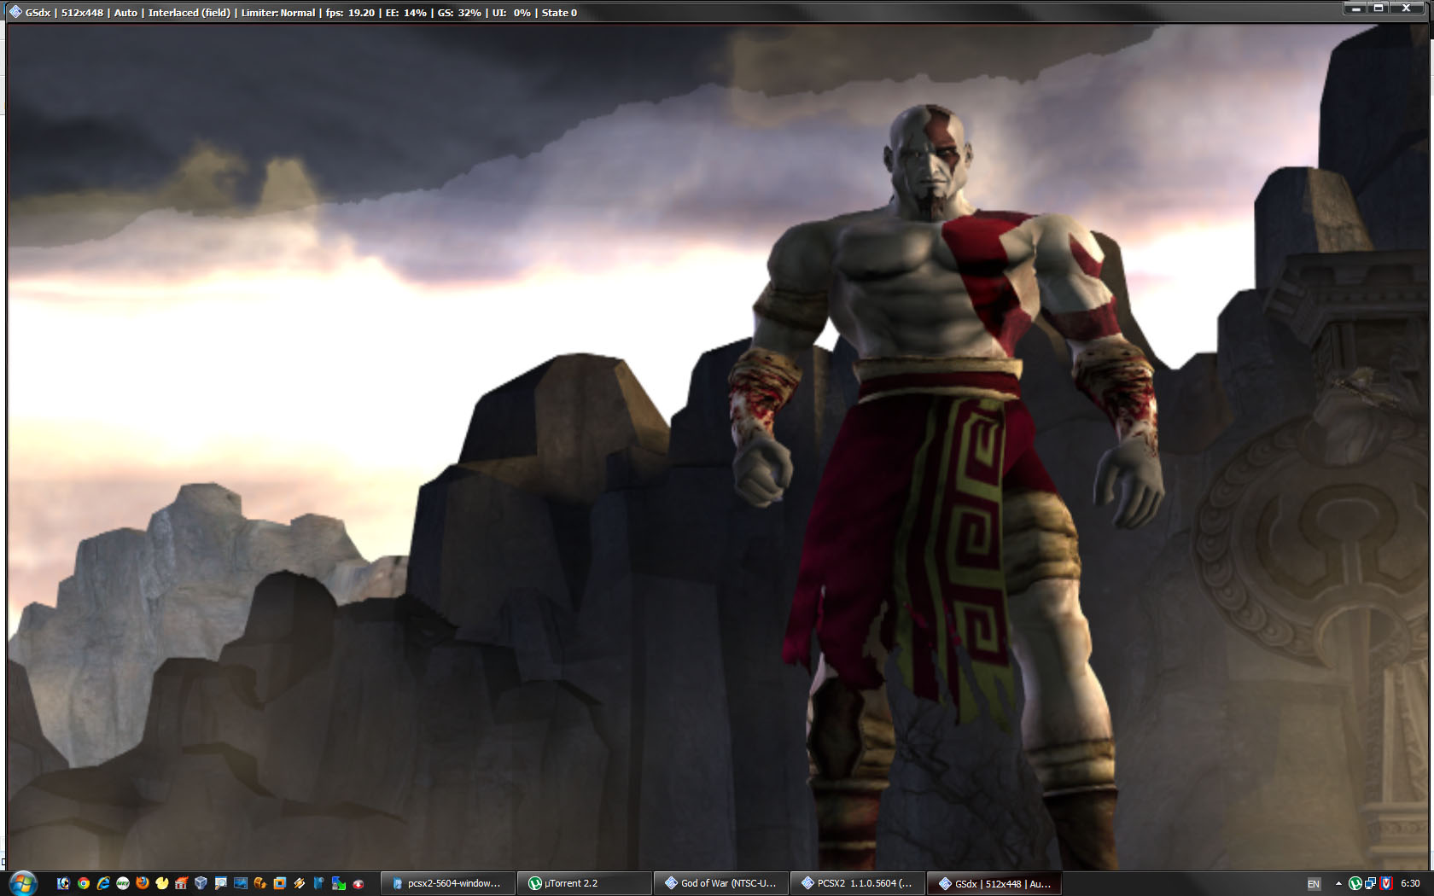Switch to the God of War taskbar window
The height and width of the screenshot is (896, 1434).
coord(721,883)
